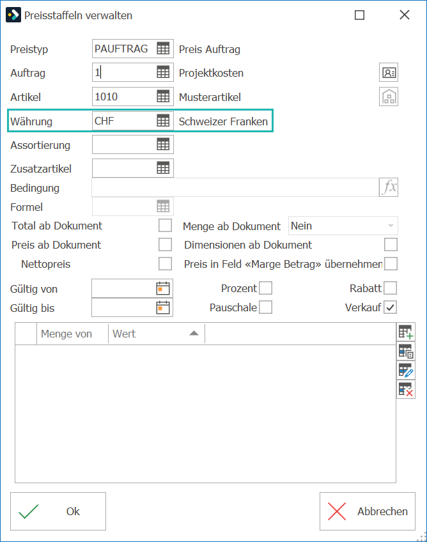Enable the Rabatt checkbox

(x=391, y=288)
